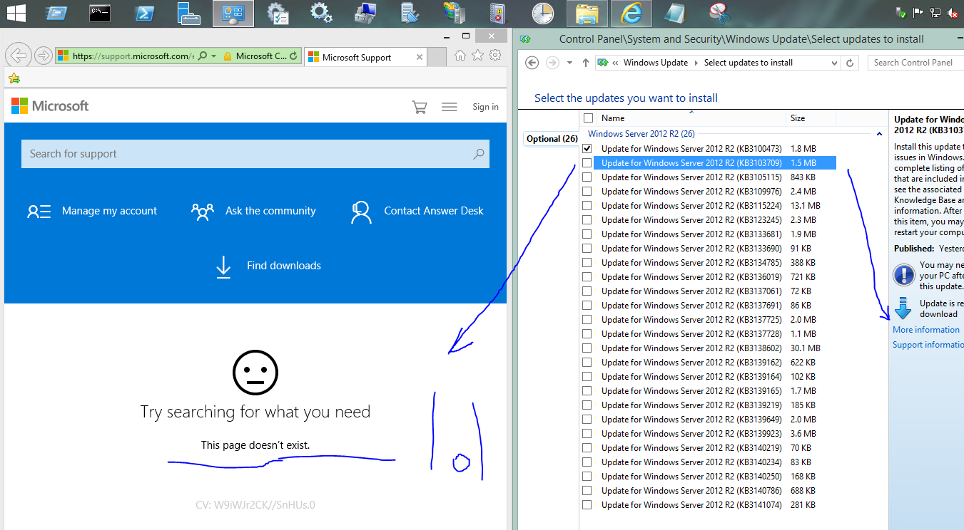The image size is (964, 530).
Task: Refresh the Control Panel address bar
Action: pos(850,63)
